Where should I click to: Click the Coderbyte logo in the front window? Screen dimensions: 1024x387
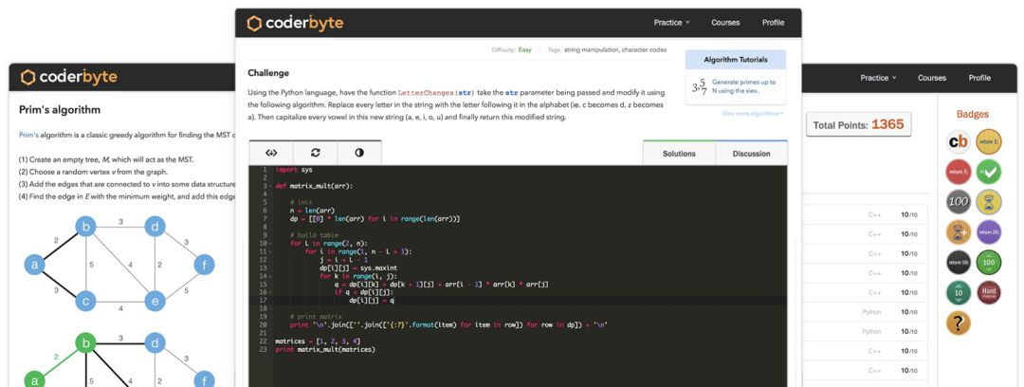pyautogui.click(x=295, y=23)
